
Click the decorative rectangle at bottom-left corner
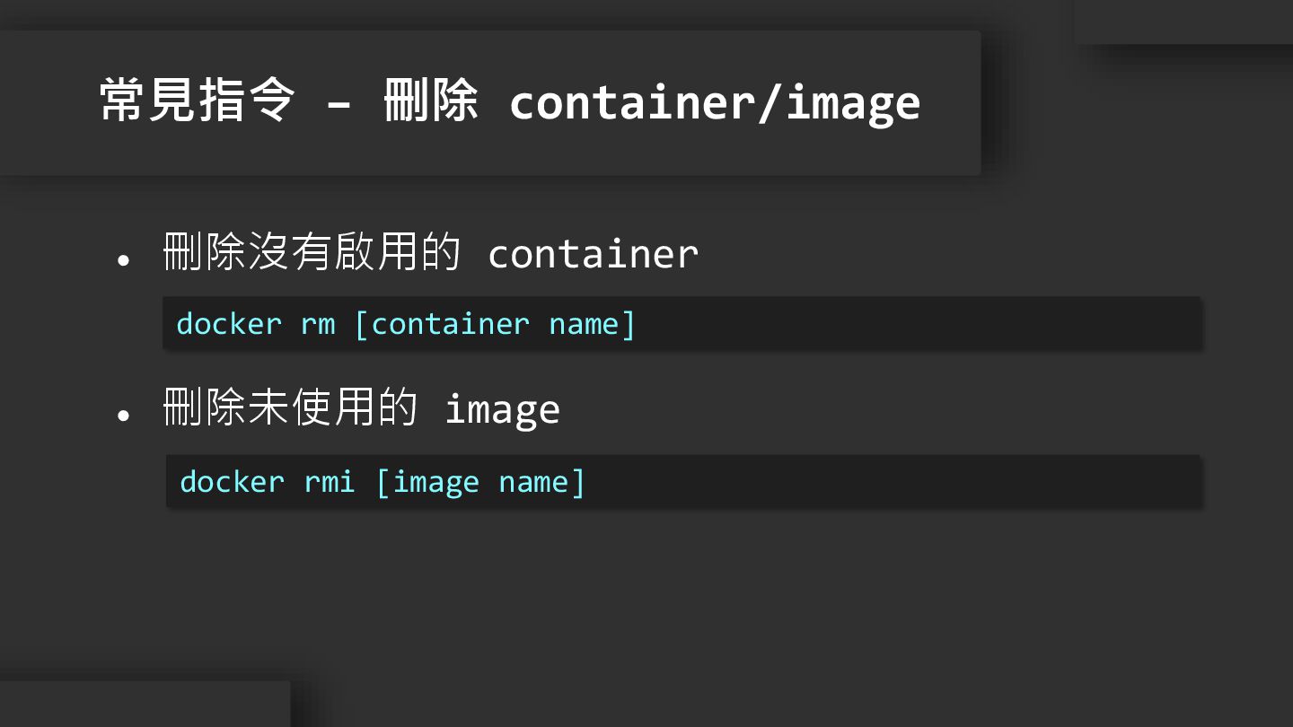pos(144,704)
